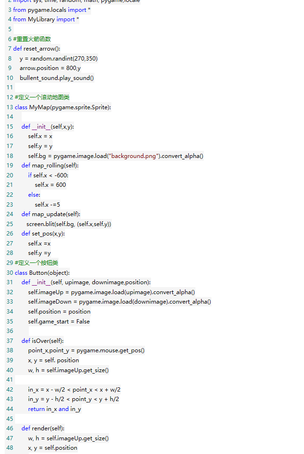Click 'in_x = x - w/2 < point_x' line

click(x=74, y=390)
